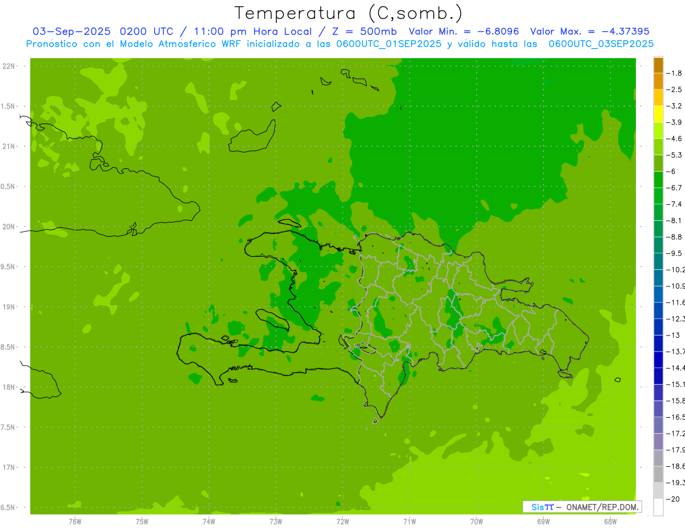Click the "72W" longitude label

pyautogui.click(x=342, y=521)
